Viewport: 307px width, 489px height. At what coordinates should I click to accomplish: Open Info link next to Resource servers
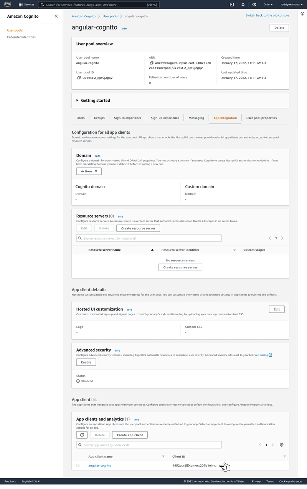(120, 216)
